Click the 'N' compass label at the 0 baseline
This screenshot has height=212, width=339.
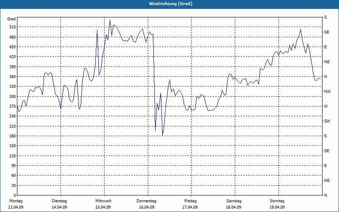point(325,195)
